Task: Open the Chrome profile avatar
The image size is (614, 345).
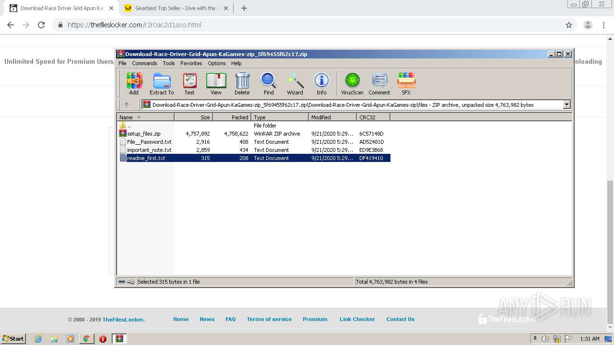Action: (x=588, y=25)
